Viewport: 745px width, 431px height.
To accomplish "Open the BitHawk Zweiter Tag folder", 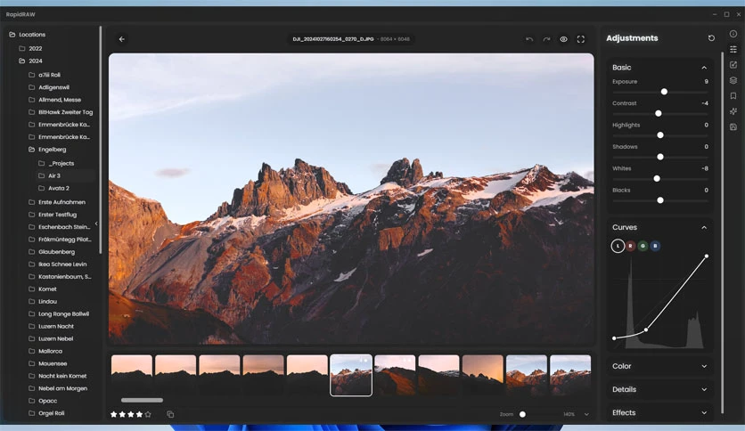I will [x=66, y=112].
